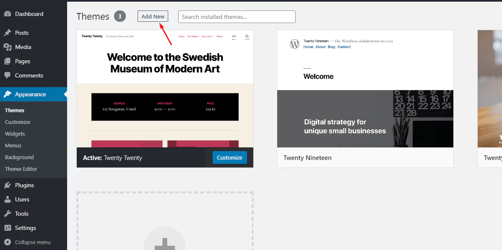
Task: Click the Welcome heading in Twenty Nineteen preview
Action: tap(318, 76)
